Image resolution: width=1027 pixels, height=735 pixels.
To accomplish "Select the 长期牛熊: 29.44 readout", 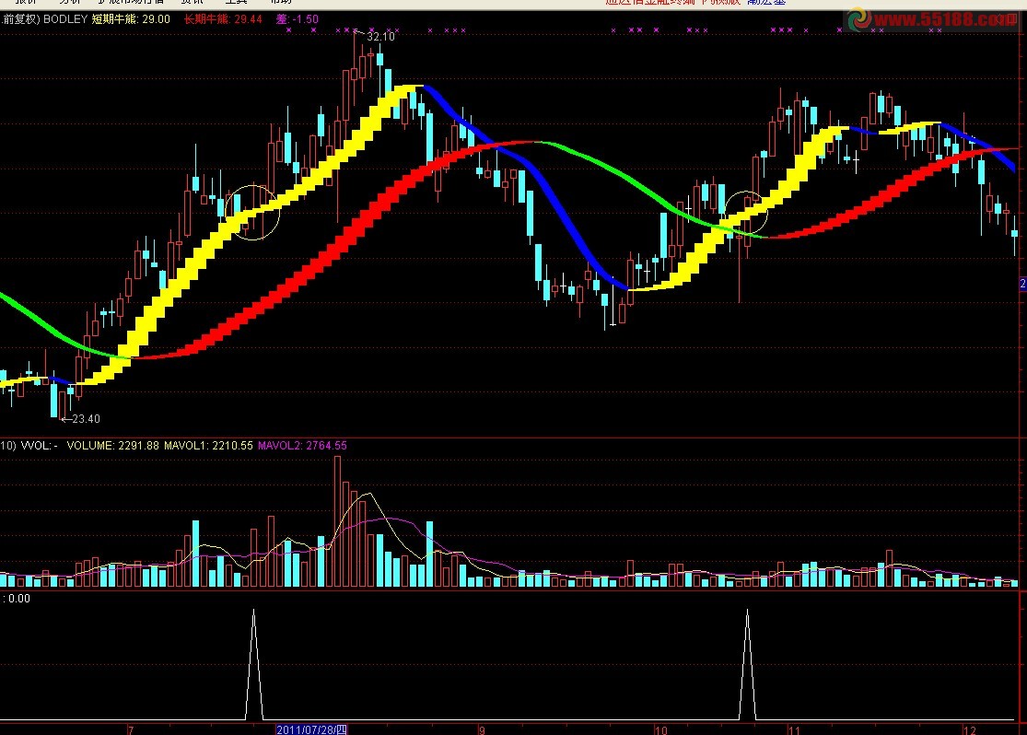I will click(223, 19).
